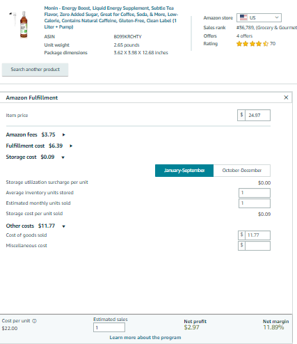This screenshot has width=297, height=344.
Task: Switch to the October-December storage period tab
Action: click(242, 171)
